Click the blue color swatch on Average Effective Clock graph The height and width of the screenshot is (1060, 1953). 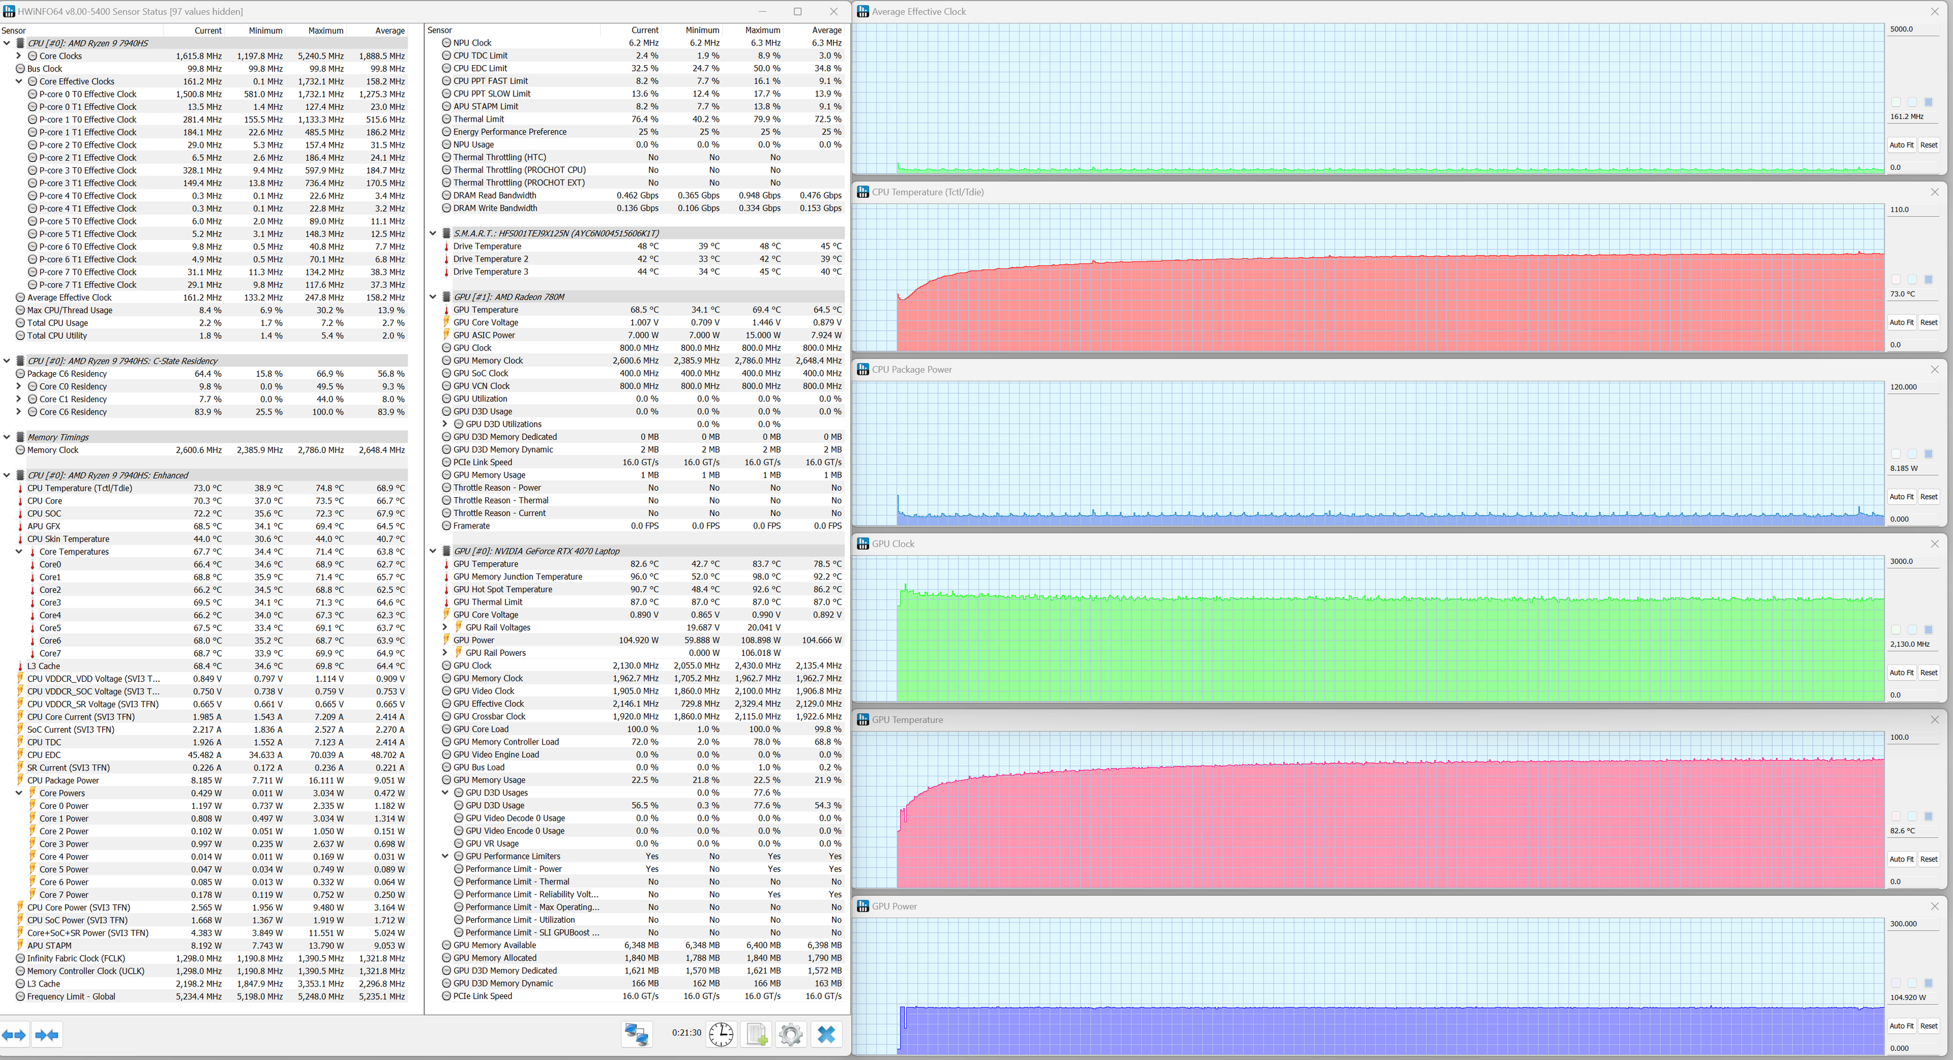pos(1928,102)
